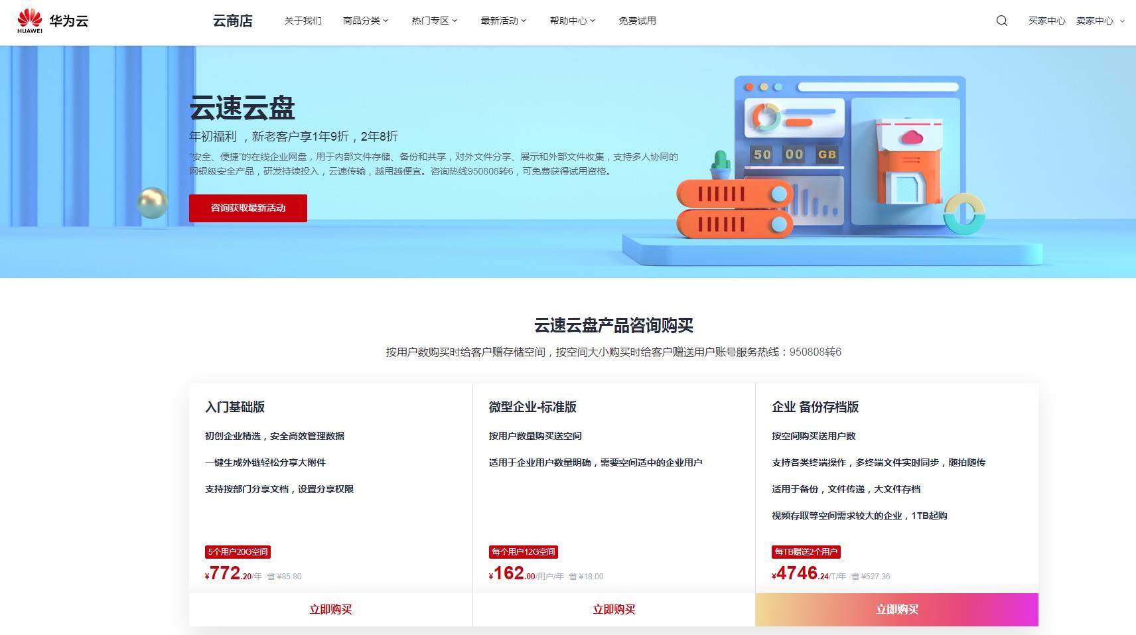Click the banner's 年初福利 discount subtitle
This screenshot has height=635, width=1136.
point(293,136)
